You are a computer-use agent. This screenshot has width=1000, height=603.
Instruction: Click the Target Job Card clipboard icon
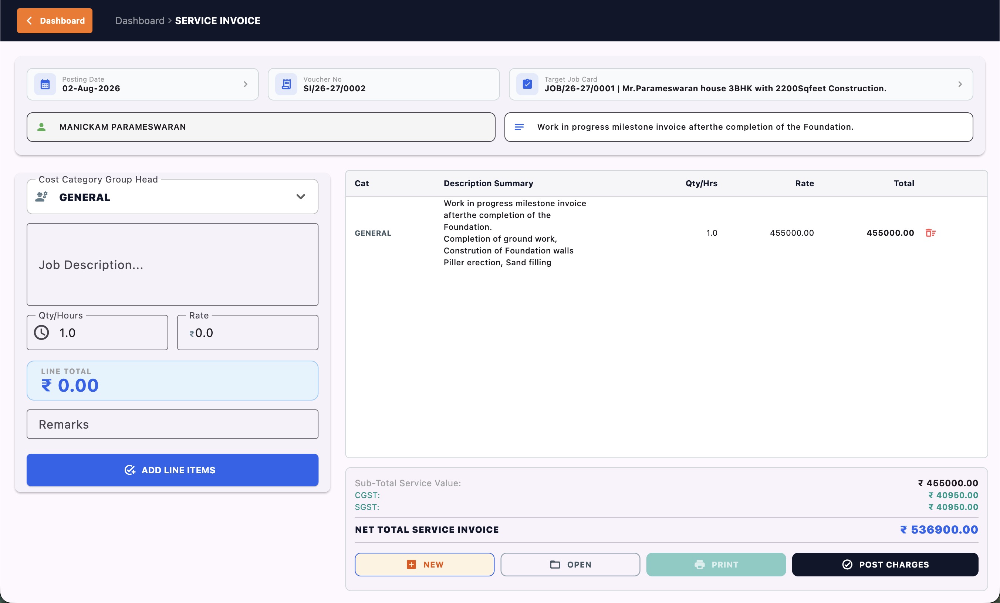527,84
